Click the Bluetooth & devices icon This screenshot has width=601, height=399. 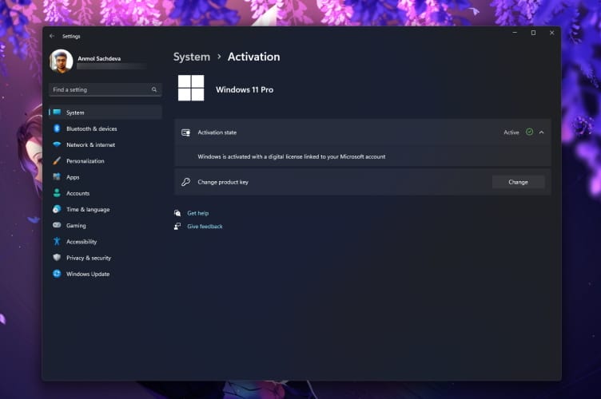57,128
